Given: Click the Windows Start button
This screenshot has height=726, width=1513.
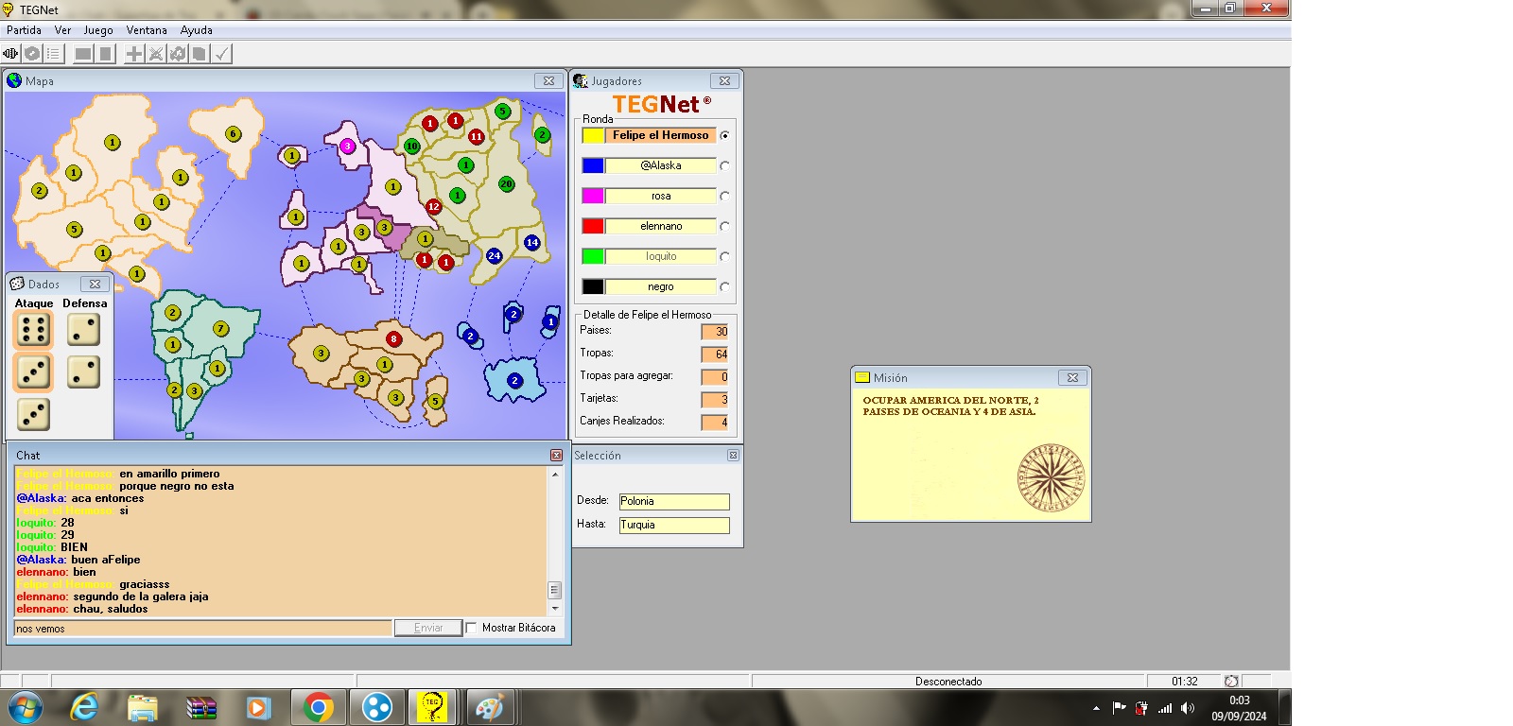Looking at the screenshot, I should click(x=26, y=707).
